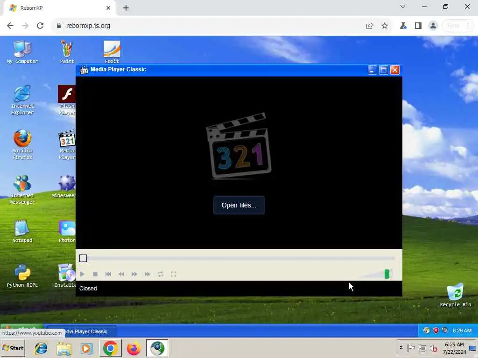478x358 pixels.
Task: Click the browser back arrow
Action: pos(10,26)
